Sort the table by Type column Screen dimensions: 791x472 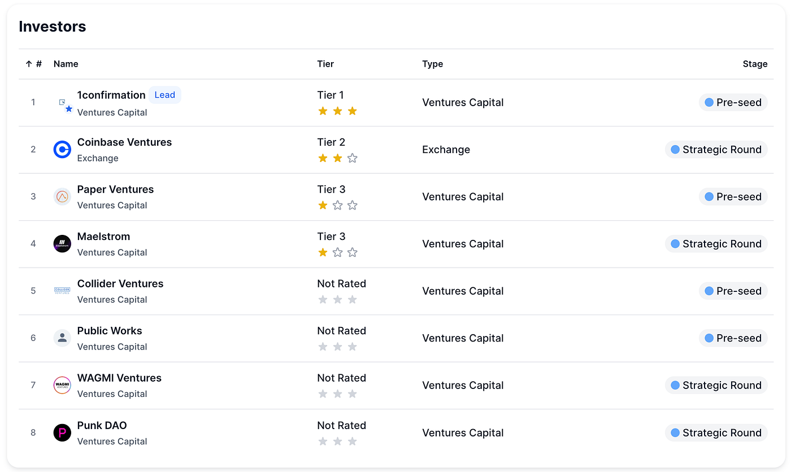coord(432,64)
